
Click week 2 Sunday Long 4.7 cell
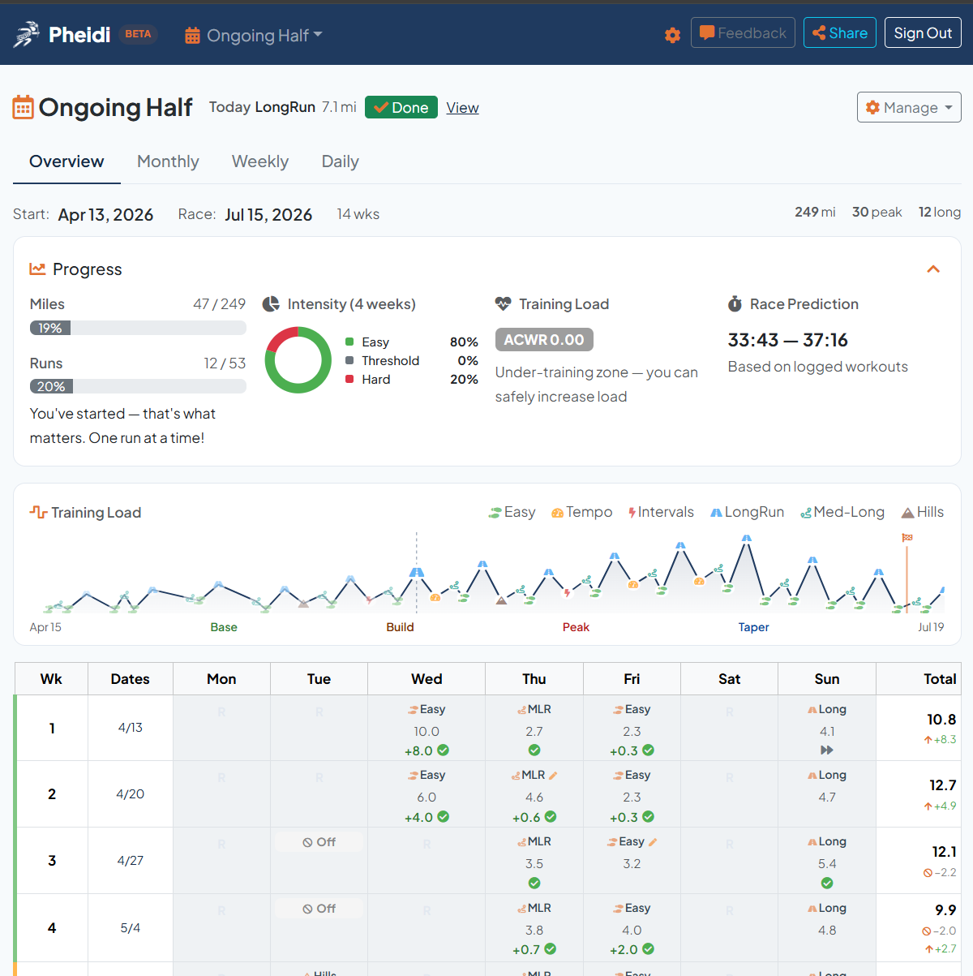[x=827, y=794]
